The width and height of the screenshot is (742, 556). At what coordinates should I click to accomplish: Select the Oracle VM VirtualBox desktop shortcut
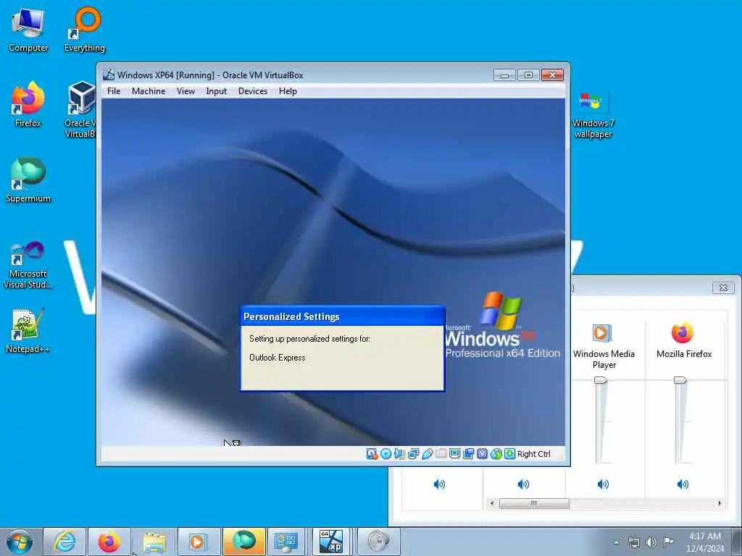coord(80,110)
